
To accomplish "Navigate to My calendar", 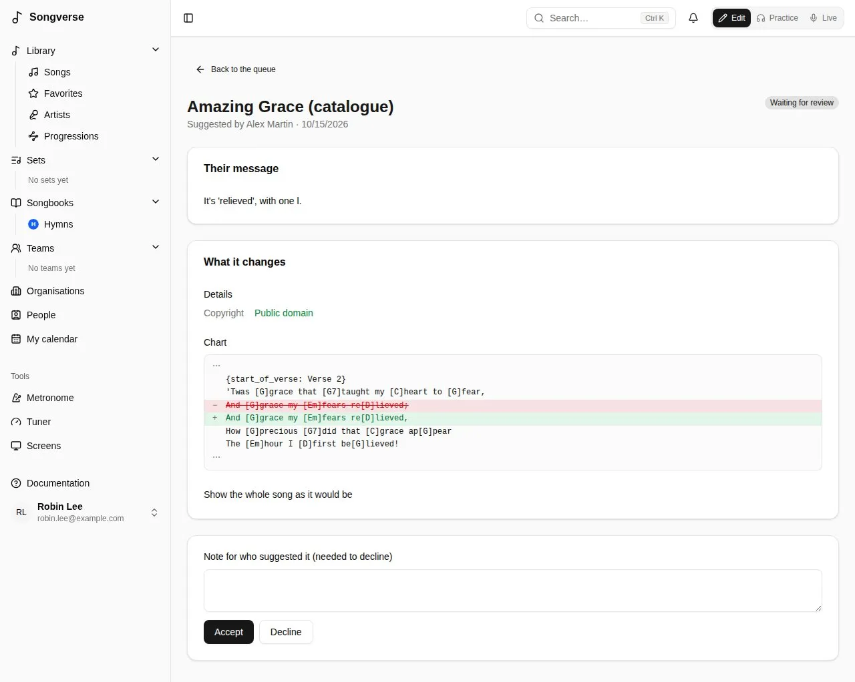I will pyautogui.click(x=85, y=339).
